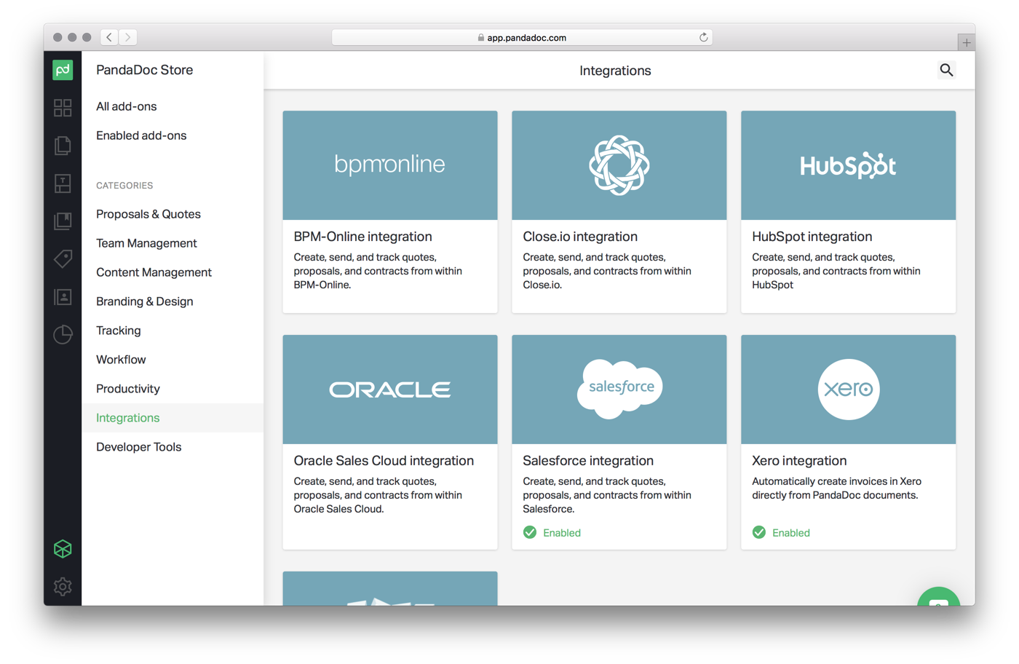This screenshot has height=664, width=1019.
Task: Show Enabled add-ons
Action: pyautogui.click(x=141, y=135)
